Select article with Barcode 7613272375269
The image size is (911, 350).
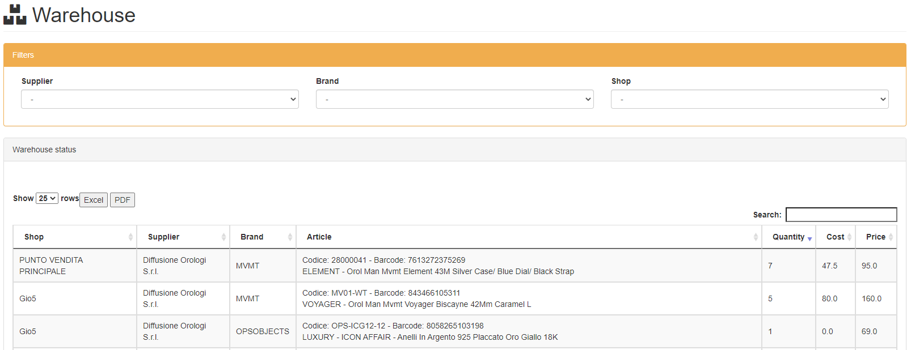pos(529,266)
